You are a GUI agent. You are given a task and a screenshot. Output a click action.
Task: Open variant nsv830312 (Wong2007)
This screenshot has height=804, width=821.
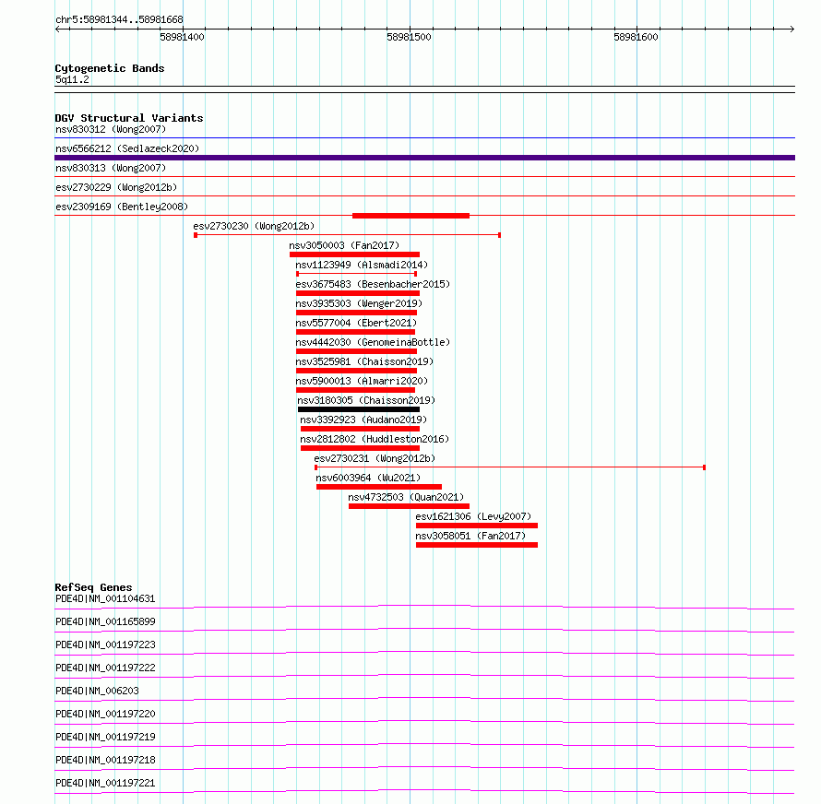coord(111,129)
